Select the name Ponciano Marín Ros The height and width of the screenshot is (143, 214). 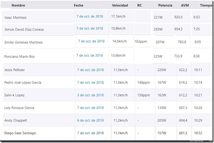coord(19,57)
